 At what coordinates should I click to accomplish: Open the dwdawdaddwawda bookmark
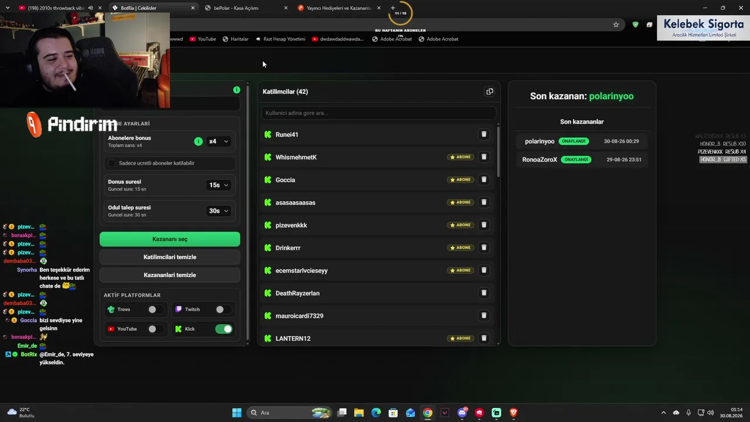click(x=338, y=39)
